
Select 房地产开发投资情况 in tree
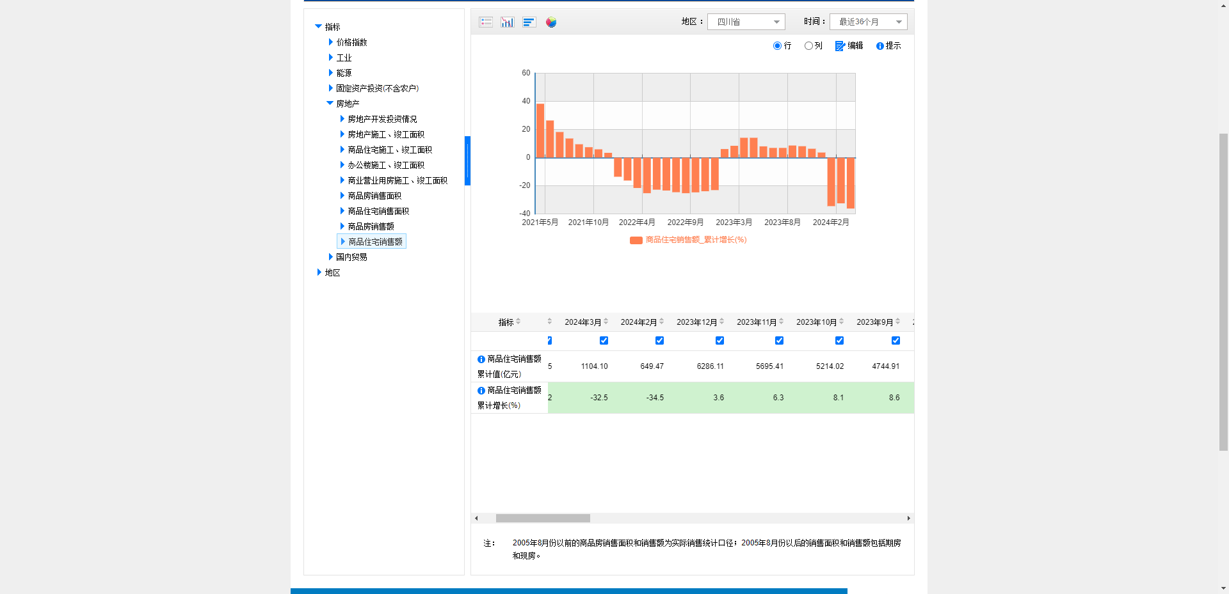(382, 119)
